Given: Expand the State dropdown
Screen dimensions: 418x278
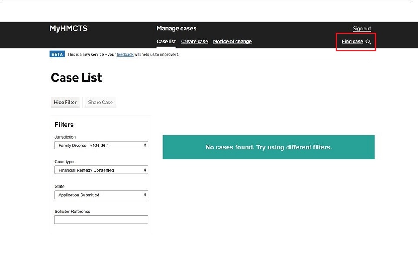Looking at the screenshot, I should click(x=101, y=195).
